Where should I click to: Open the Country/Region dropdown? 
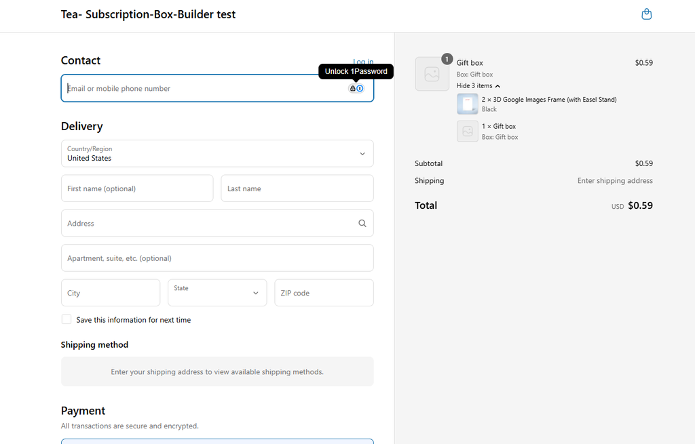[217, 154]
